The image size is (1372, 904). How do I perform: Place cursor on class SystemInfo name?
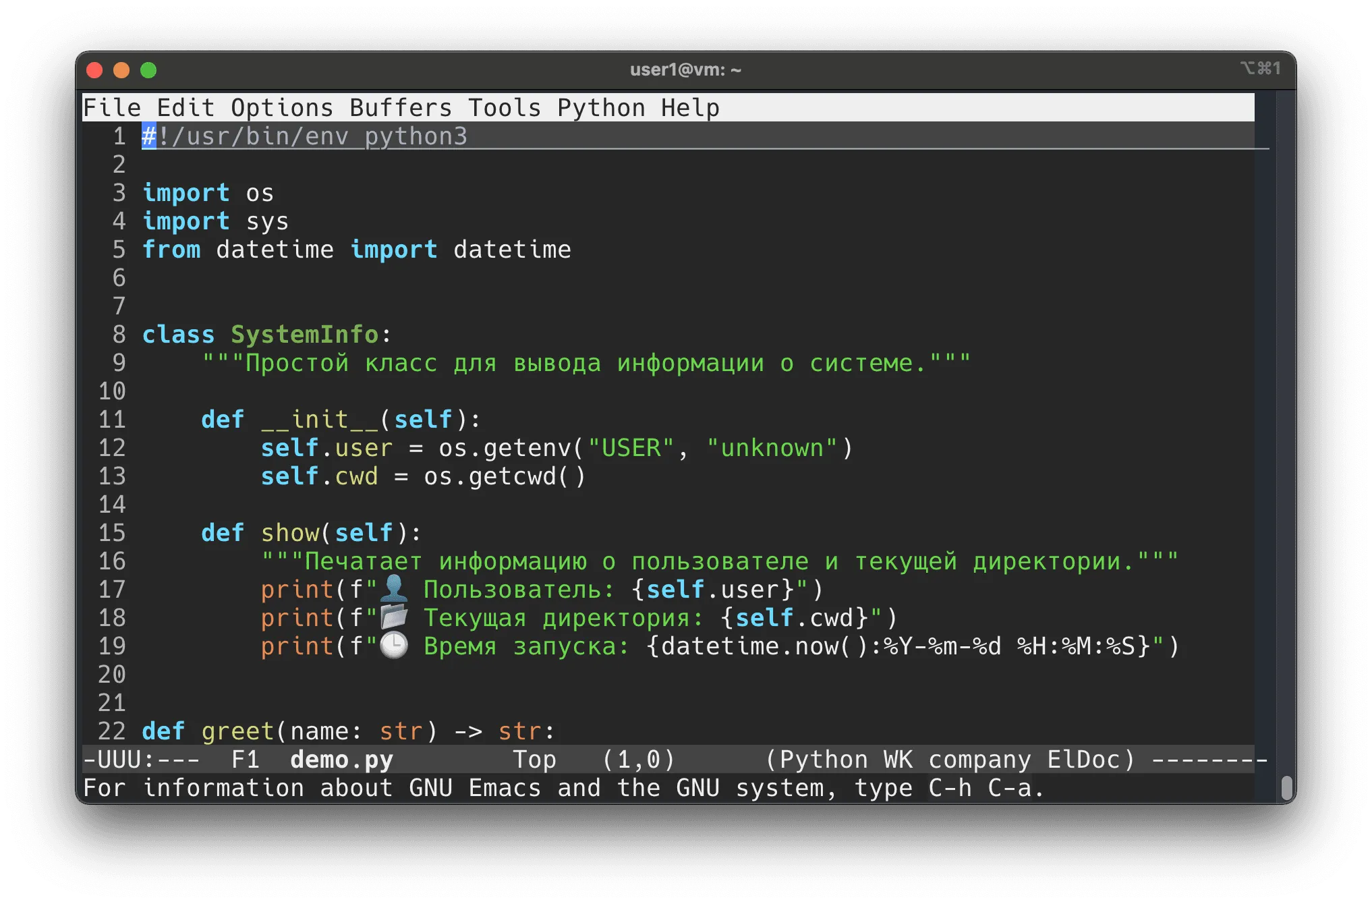click(304, 335)
